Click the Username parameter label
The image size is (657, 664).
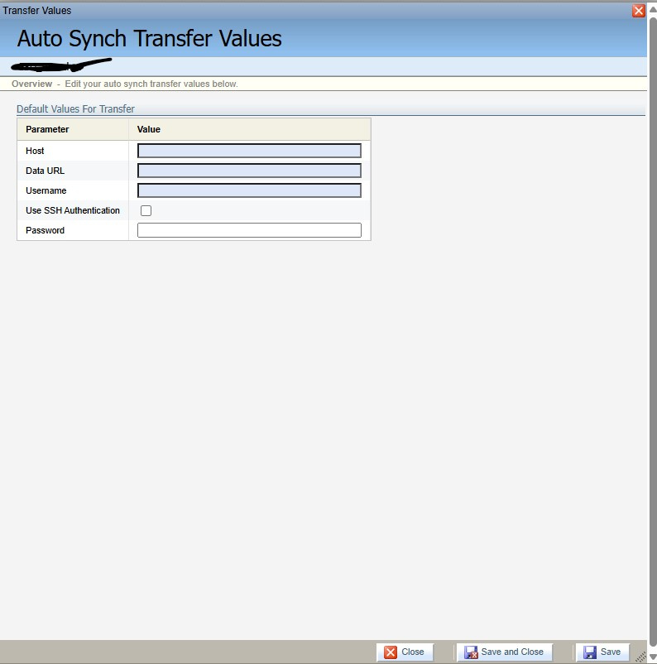[46, 190]
